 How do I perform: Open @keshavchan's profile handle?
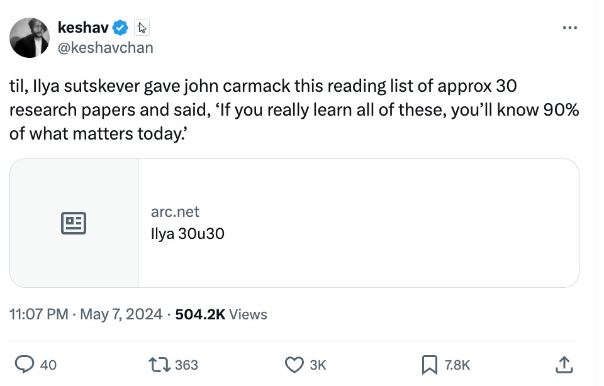click(104, 47)
